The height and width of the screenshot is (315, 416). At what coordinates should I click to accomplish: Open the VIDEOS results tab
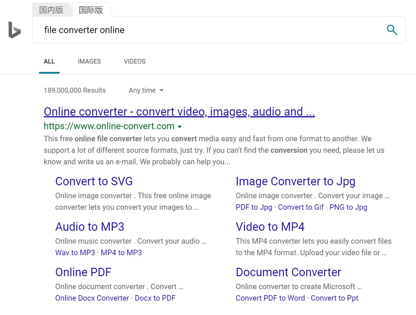point(135,61)
